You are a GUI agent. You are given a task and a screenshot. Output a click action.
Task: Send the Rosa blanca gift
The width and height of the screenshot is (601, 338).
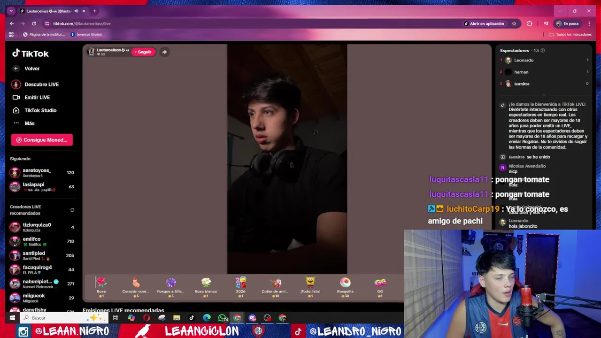click(x=206, y=287)
